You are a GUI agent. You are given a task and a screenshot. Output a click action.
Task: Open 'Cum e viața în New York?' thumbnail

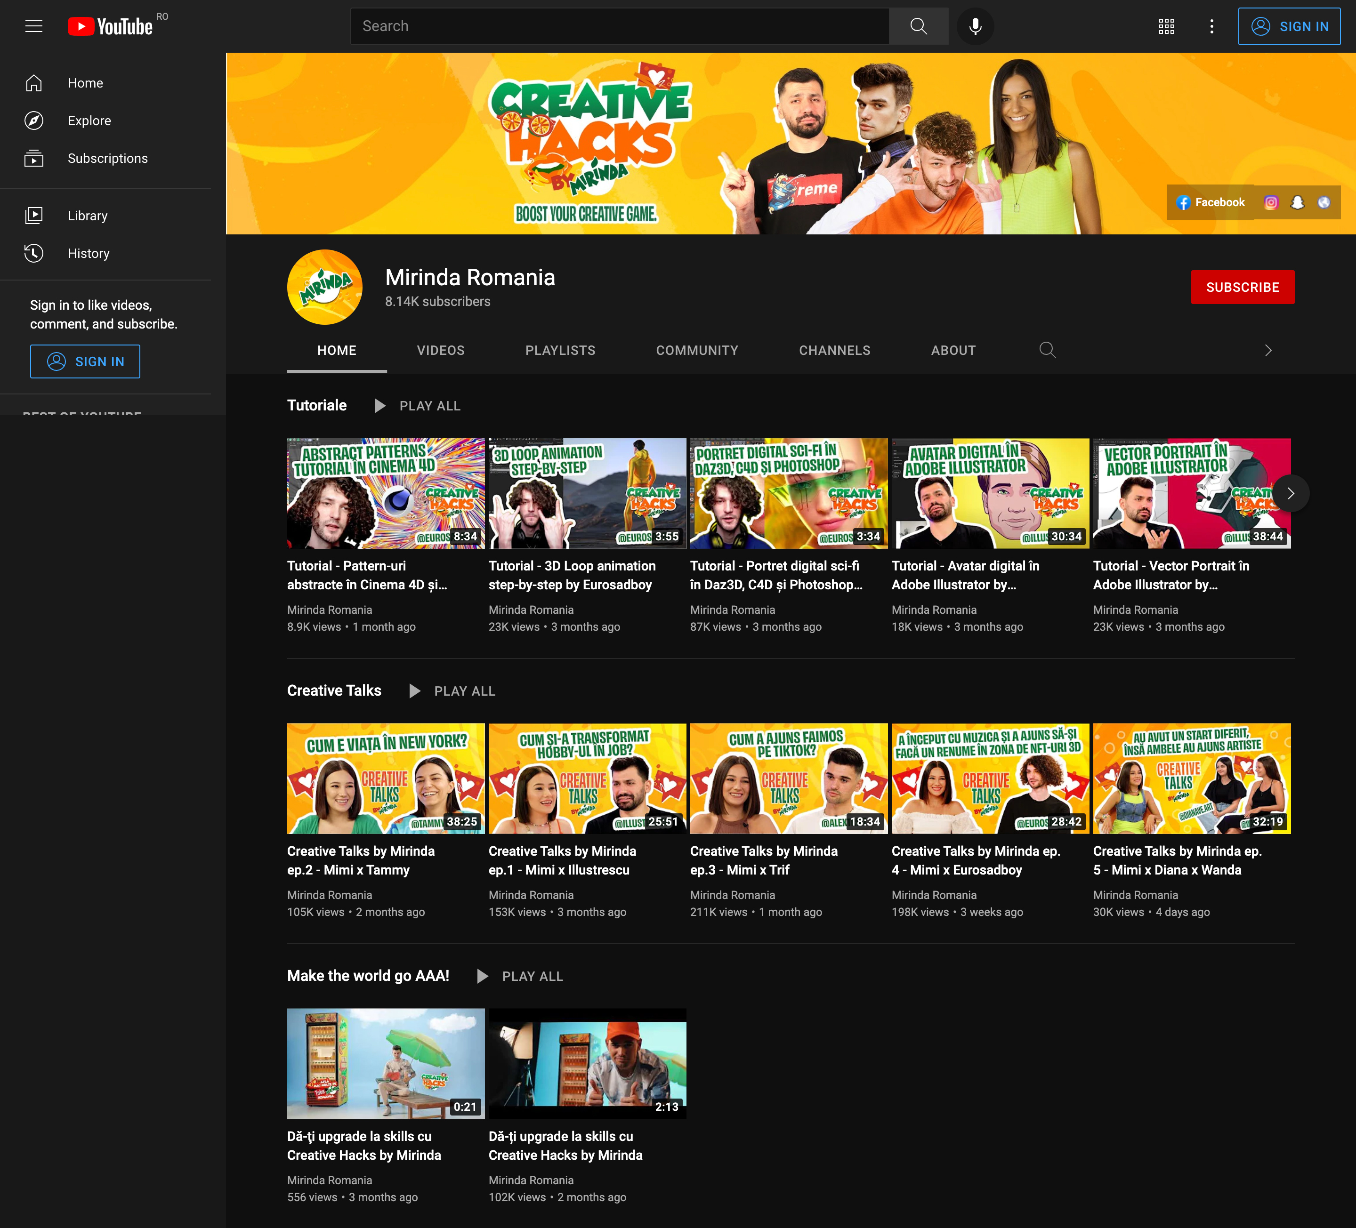point(386,778)
